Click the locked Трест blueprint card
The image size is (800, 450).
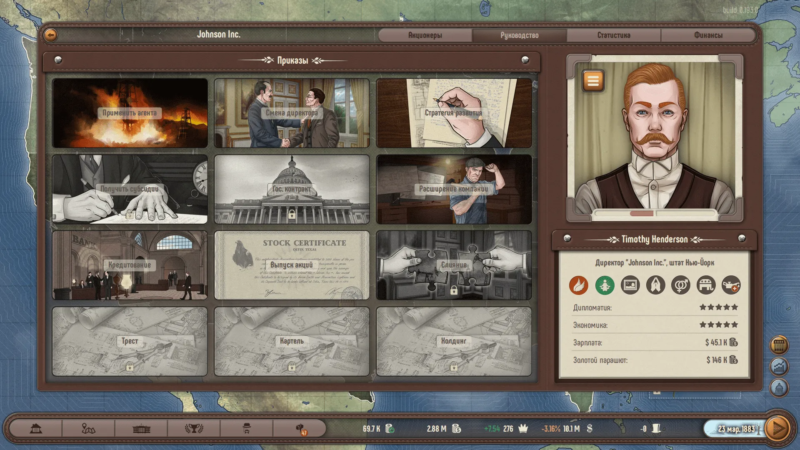(x=130, y=342)
